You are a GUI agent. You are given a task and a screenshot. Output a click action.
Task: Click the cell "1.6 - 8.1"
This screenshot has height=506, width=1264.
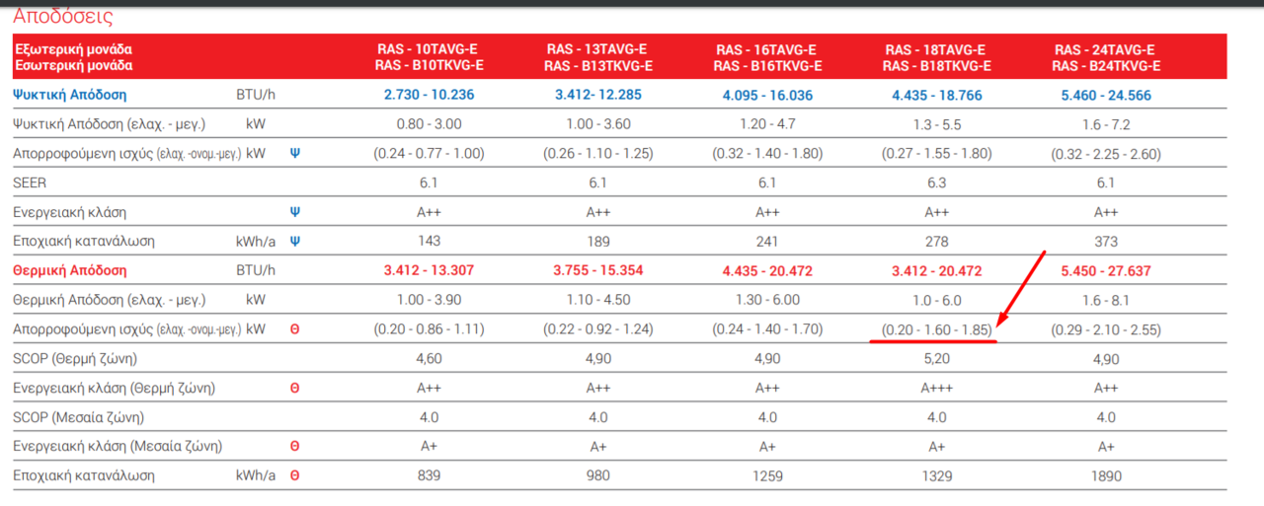(x=1106, y=299)
